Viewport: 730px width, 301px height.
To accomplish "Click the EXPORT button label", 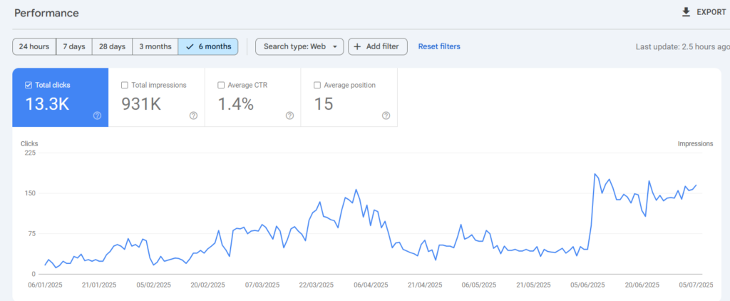I will tap(711, 13).
